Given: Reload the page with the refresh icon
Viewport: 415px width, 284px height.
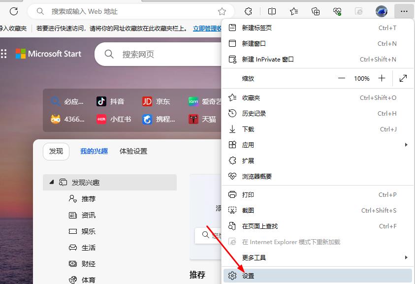Looking at the screenshot, I should 13,11.
